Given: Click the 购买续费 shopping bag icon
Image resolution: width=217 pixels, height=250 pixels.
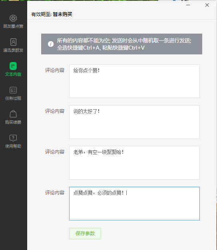Looking at the screenshot, I should click(13, 114).
